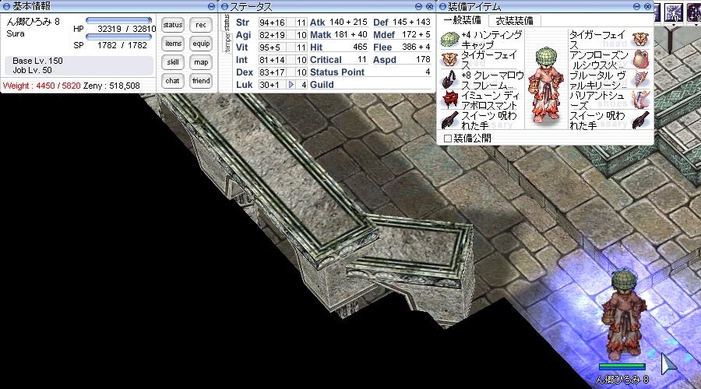This screenshot has height=389, width=701.
Task: Open the equip button
Action: pyautogui.click(x=201, y=44)
